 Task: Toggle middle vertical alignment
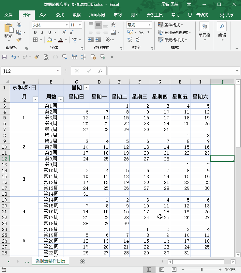click(98, 25)
